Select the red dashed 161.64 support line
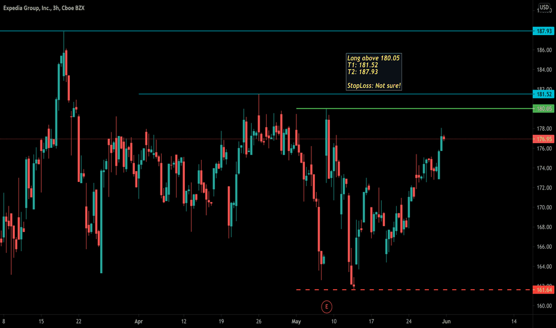Image resolution: width=556 pixels, height=328 pixels. pos(414,290)
